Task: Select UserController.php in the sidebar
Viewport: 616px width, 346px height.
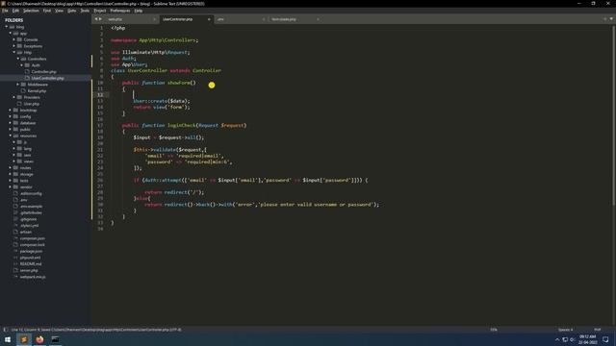Action: tap(47, 78)
